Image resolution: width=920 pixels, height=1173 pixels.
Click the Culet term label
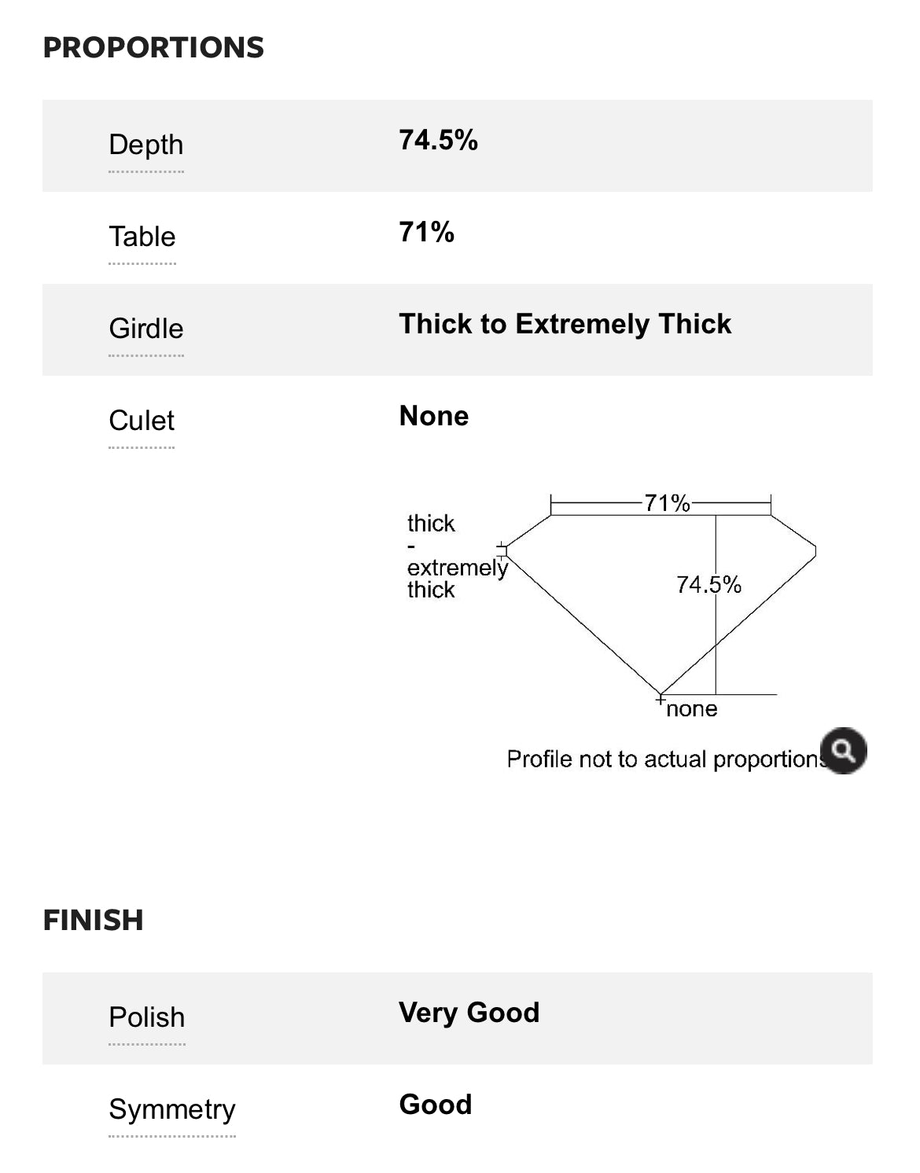[x=142, y=421]
